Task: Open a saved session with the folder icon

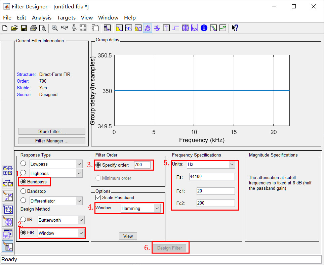Action: tap(14, 28)
